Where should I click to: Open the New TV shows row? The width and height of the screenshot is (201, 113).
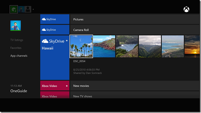pyautogui.click(x=135, y=95)
